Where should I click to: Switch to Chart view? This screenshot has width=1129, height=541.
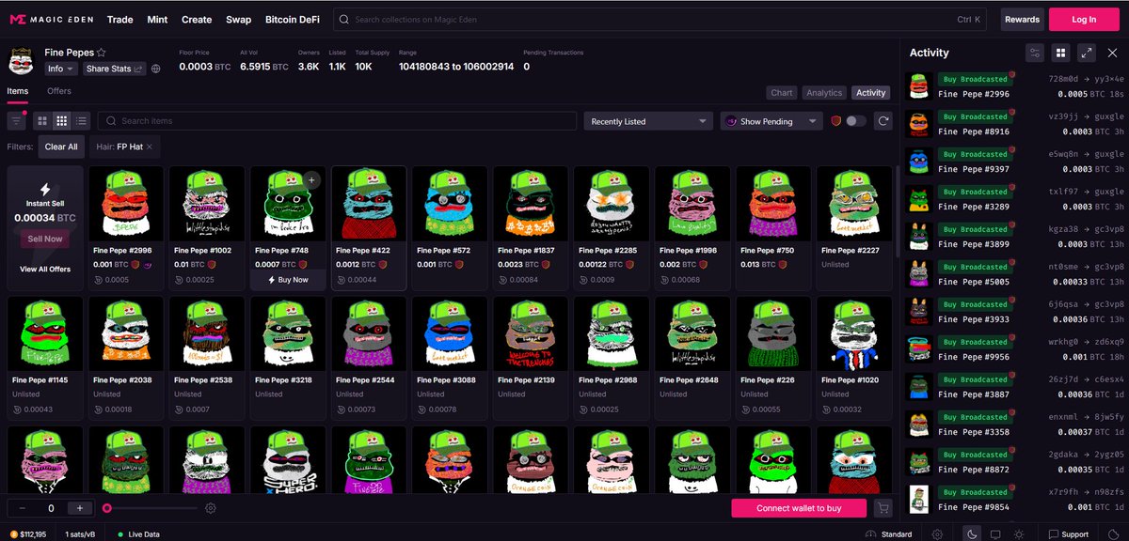coord(782,93)
